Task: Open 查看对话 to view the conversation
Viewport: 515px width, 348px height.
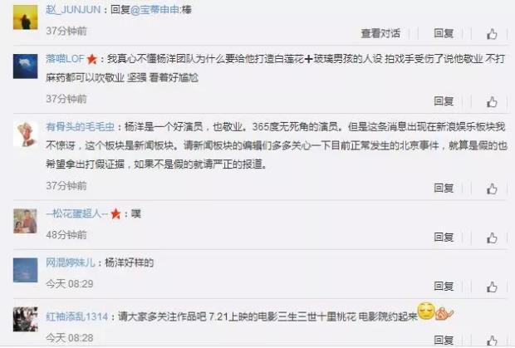Action: tap(380, 33)
